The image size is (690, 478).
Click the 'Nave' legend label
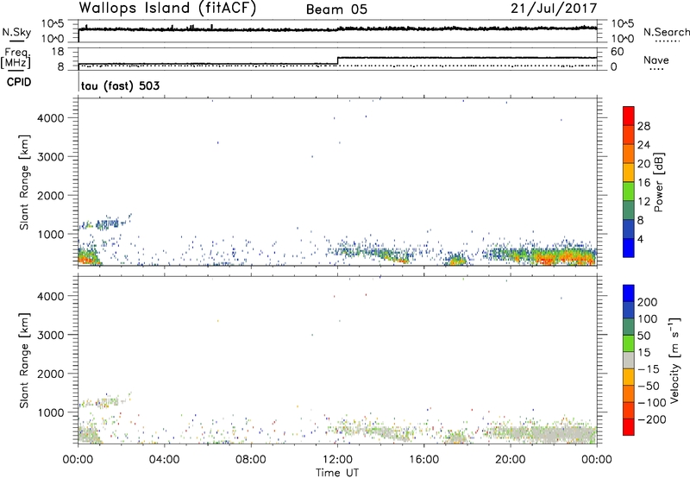(x=655, y=60)
